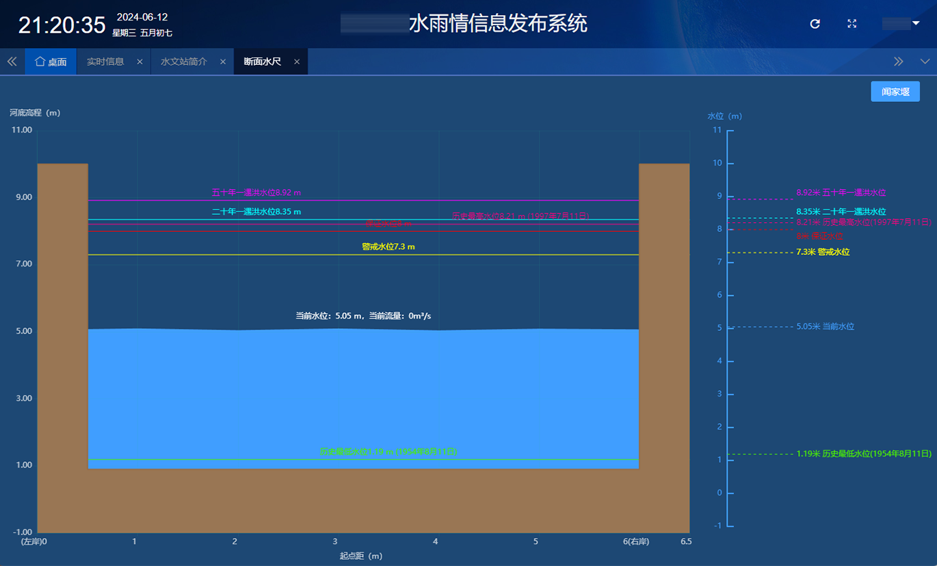Click the 闻家堰 station button
Screen dimensions: 937x566
pyautogui.click(x=895, y=91)
